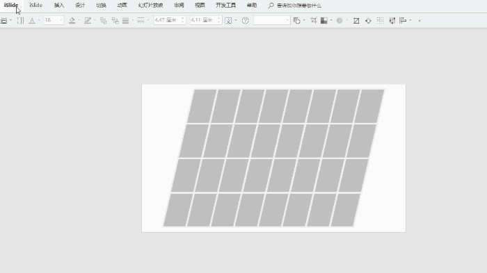Open the first iSlide ribbon tab

pyautogui.click(x=11, y=6)
